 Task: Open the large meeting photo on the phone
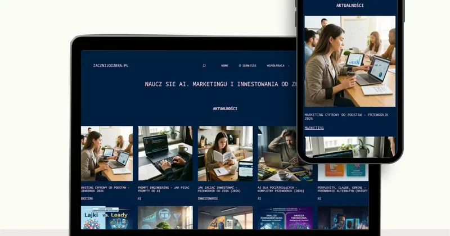(350, 61)
